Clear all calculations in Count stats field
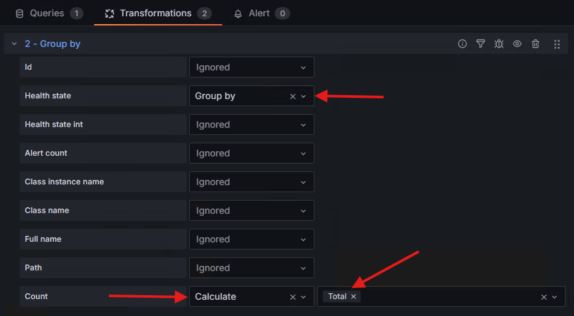This screenshot has width=574, height=316. click(x=544, y=297)
